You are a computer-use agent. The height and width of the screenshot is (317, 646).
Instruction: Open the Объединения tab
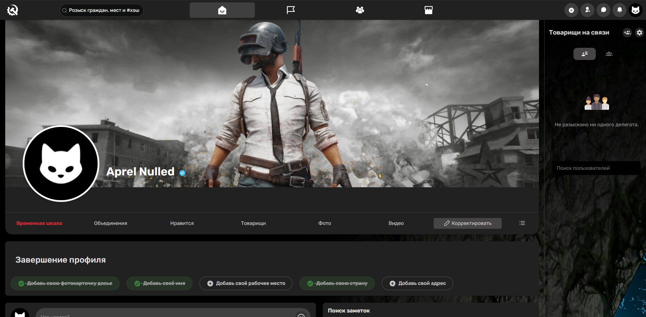pos(111,223)
